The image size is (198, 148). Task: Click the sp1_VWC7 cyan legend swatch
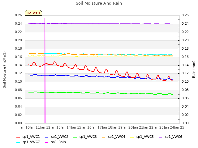point(18,142)
